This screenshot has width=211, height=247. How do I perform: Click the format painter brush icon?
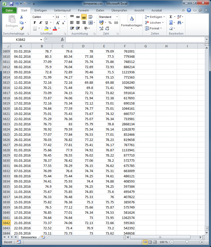pos(22,28)
